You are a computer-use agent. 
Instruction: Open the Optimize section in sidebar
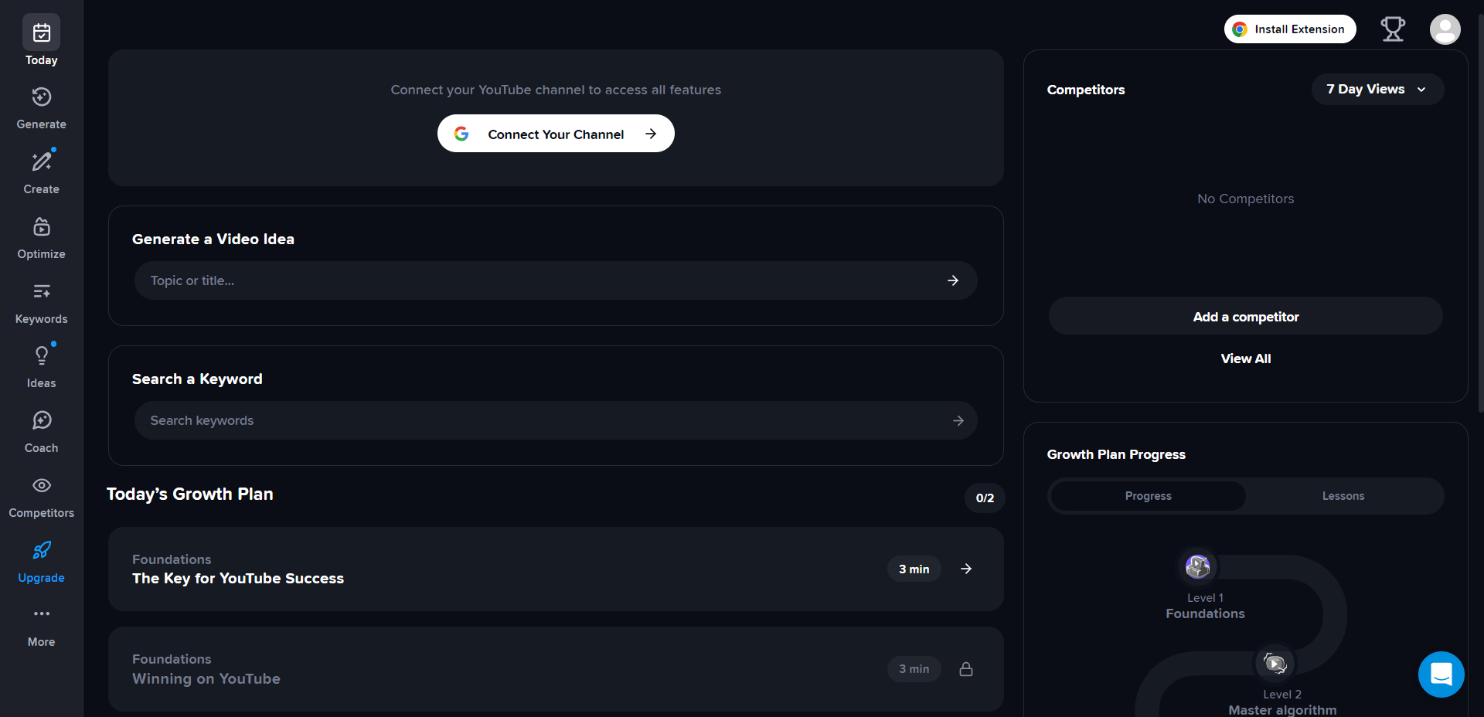click(x=42, y=237)
